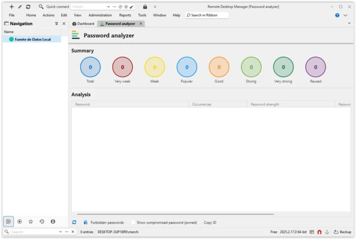Open the Administration ribbon tab
The width and height of the screenshot is (356, 239).
coord(100,15)
